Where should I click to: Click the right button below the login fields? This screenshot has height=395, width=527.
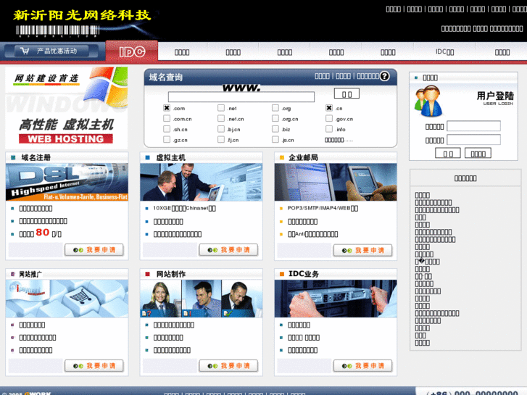click(478, 153)
